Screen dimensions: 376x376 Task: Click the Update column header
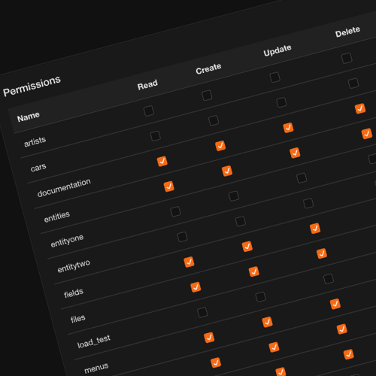(x=277, y=50)
